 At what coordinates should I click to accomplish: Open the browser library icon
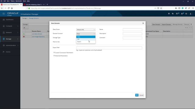coord(176,8)
